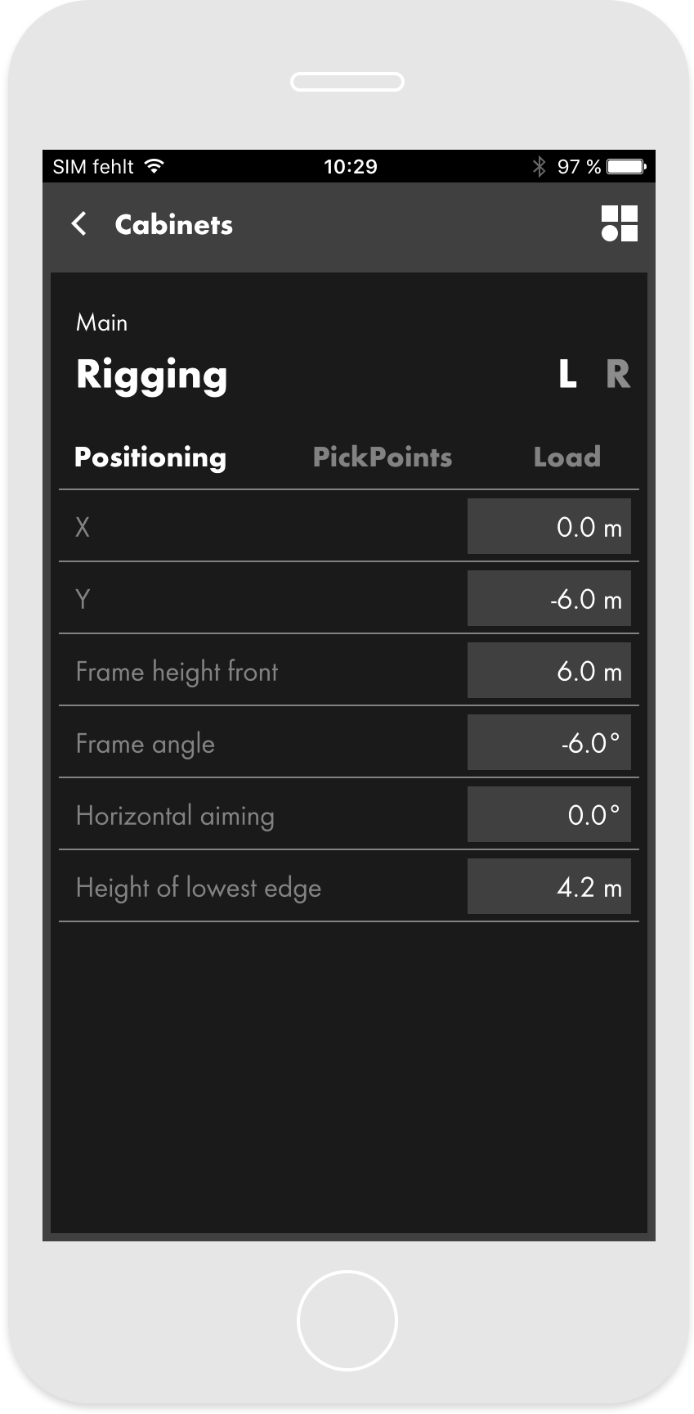Tap the Cabinets header title
The height and width of the screenshot is (1414, 694).
pos(174,224)
